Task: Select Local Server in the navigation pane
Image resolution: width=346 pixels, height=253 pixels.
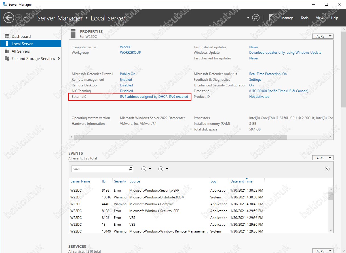Action: (31, 44)
